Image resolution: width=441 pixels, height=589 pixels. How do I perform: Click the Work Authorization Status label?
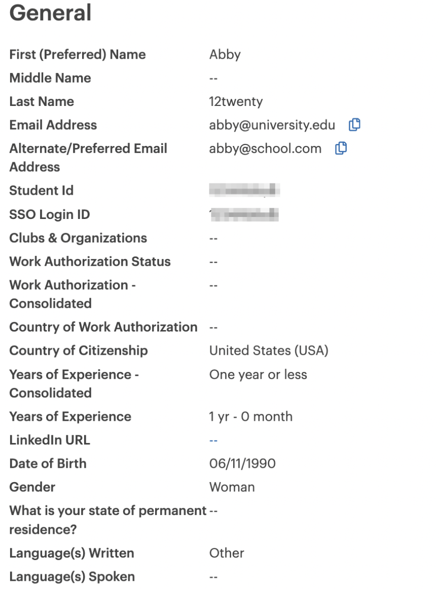point(90,262)
